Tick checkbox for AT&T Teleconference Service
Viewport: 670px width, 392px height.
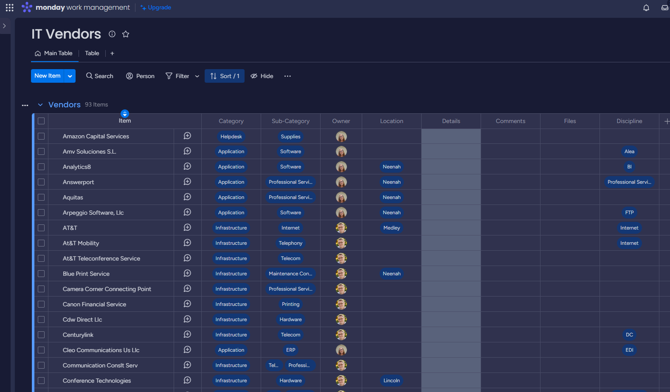click(41, 258)
